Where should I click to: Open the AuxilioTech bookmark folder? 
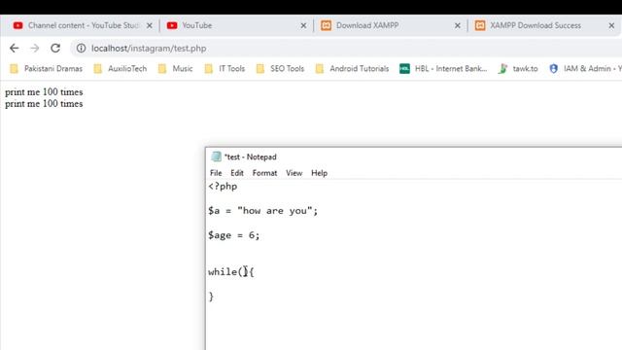(121, 69)
